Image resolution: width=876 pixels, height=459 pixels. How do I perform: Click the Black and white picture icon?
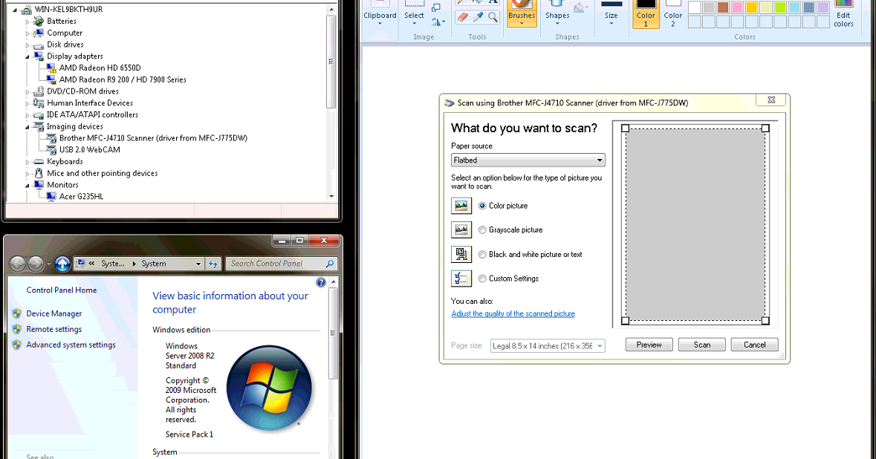click(x=461, y=254)
